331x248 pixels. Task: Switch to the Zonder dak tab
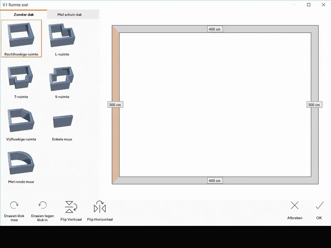24,15
